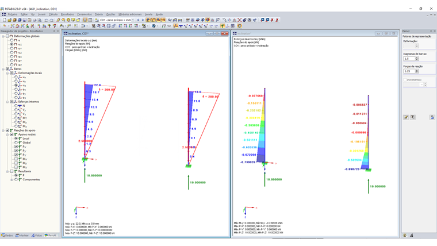Open the Ficheiro menu

tap(13, 14)
